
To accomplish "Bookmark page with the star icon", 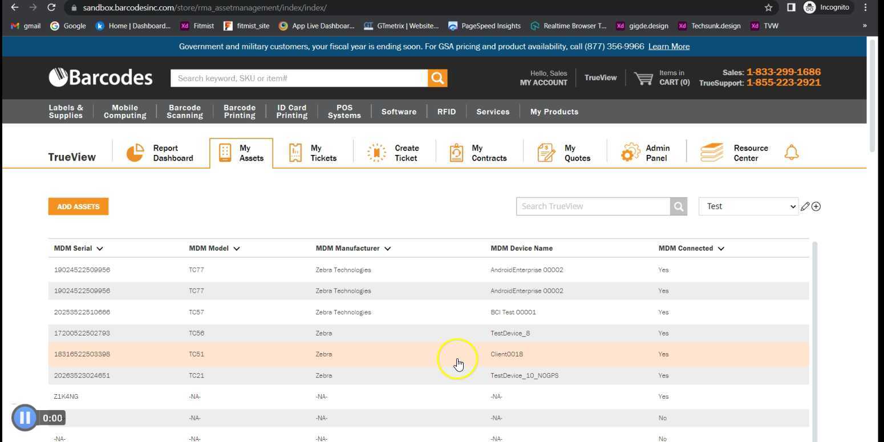I will tap(768, 7).
